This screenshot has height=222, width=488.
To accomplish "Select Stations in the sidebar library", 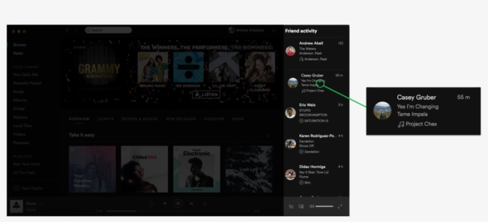I will [x=20, y=118].
